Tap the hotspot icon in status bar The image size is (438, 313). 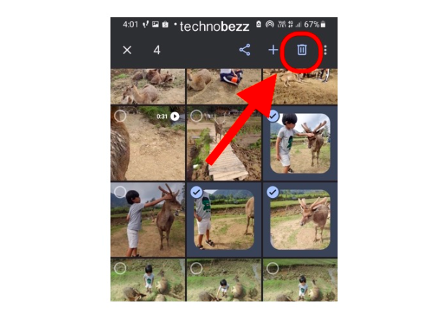point(270,24)
